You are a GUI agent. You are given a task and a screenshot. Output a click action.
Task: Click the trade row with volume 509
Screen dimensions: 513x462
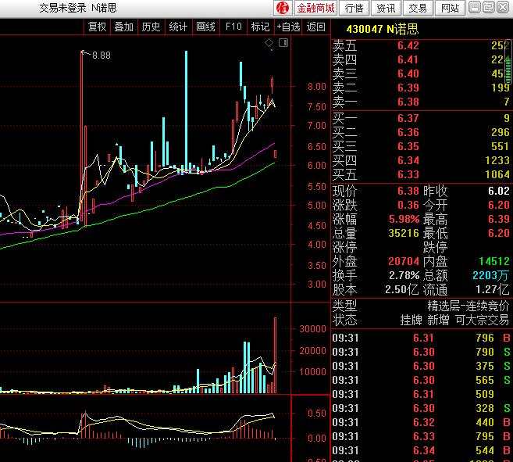[422, 394]
